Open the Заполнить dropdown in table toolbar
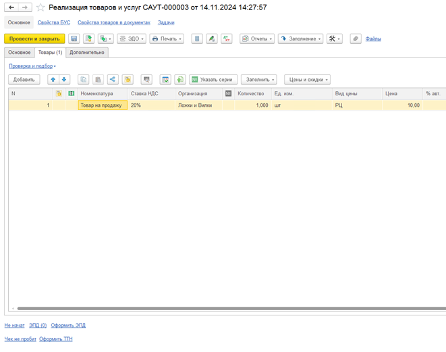Screen dimensions: 446x352 259,80
